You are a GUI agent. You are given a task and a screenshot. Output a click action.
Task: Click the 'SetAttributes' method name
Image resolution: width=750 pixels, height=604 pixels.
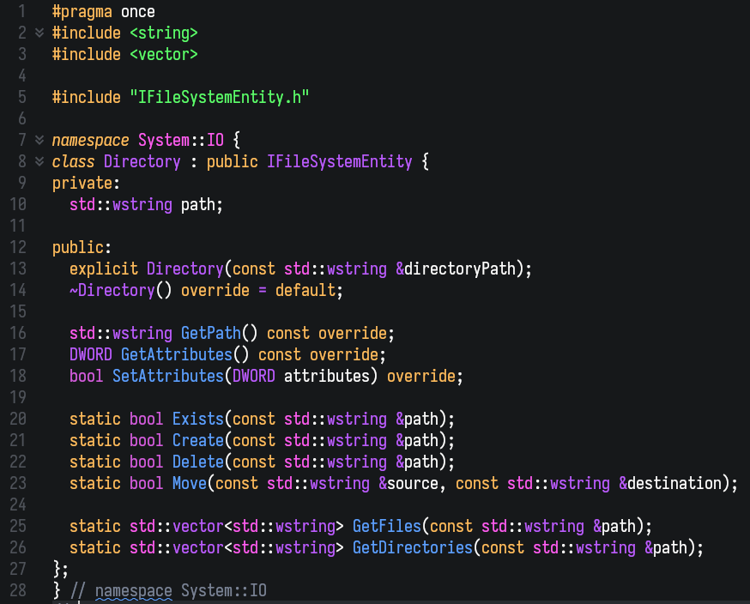click(168, 376)
